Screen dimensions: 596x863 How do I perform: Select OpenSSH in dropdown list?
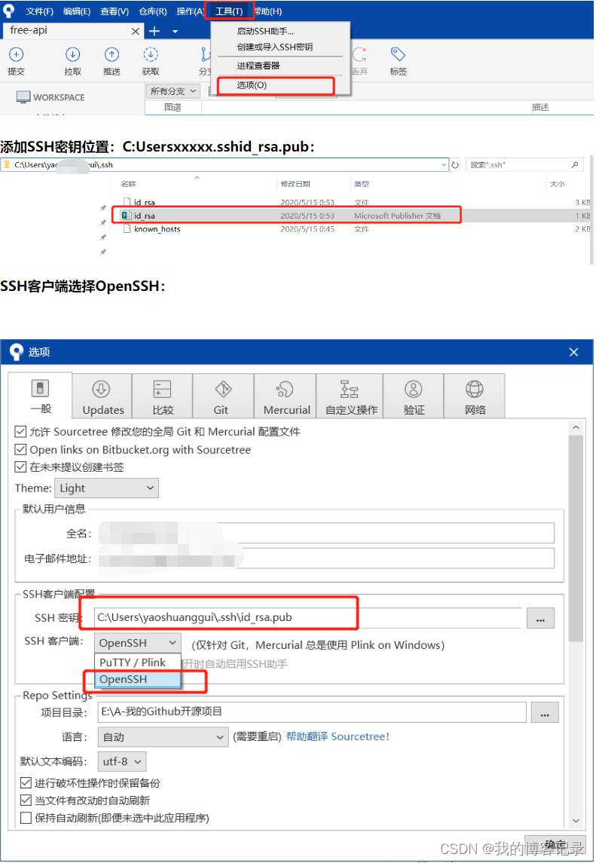coord(138,679)
